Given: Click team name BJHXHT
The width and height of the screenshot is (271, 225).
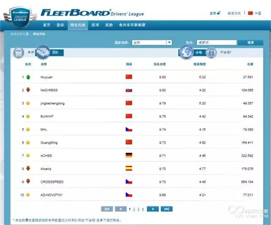Looking at the screenshot, I should (47, 117).
